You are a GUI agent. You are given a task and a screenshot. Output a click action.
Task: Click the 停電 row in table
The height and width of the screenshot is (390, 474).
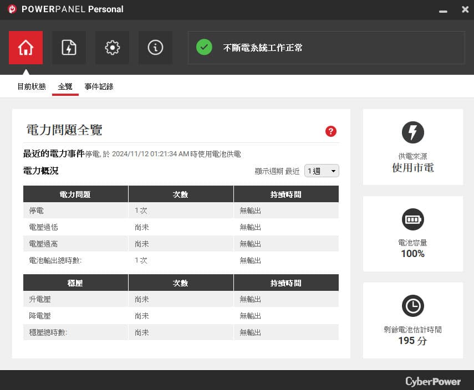click(181, 211)
